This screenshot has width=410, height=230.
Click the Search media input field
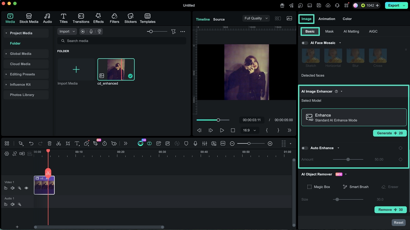tap(123, 41)
